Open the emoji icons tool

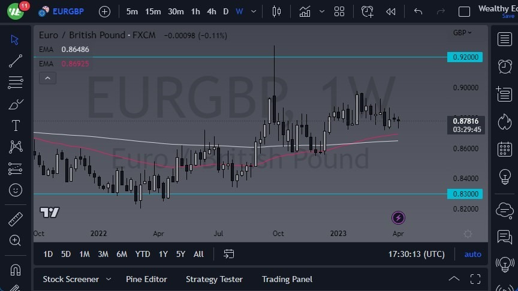16,190
